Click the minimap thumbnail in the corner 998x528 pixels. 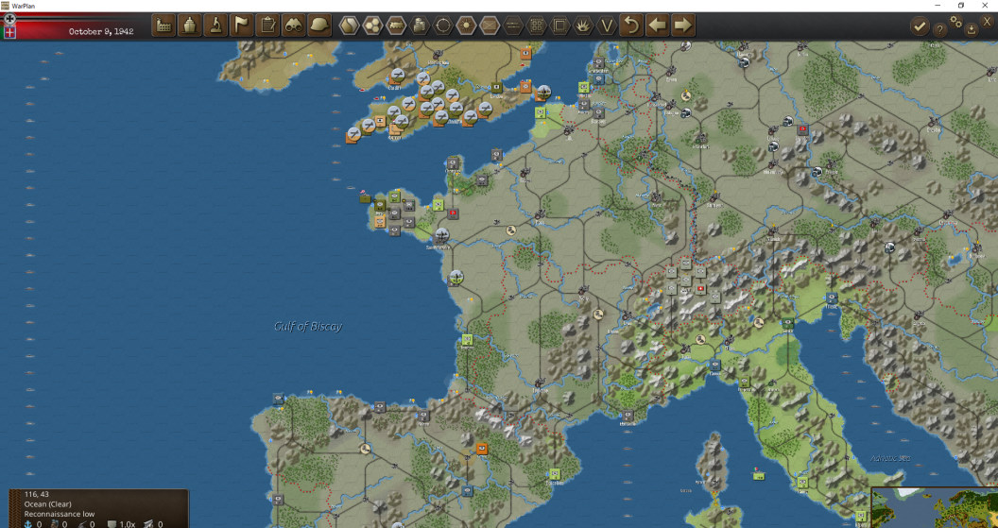[x=934, y=507]
